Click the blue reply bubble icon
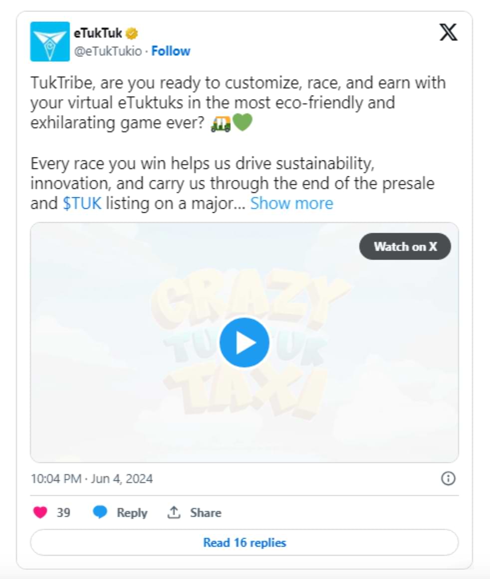The image size is (490, 579). pos(100,512)
